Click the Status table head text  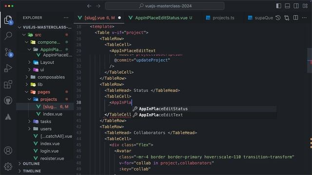click(141, 90)
